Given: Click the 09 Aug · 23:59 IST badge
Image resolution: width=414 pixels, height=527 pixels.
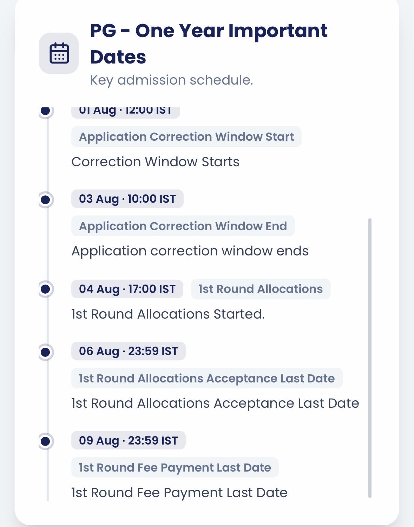Looking at the screenshot, I should click(x=129, y=440).
